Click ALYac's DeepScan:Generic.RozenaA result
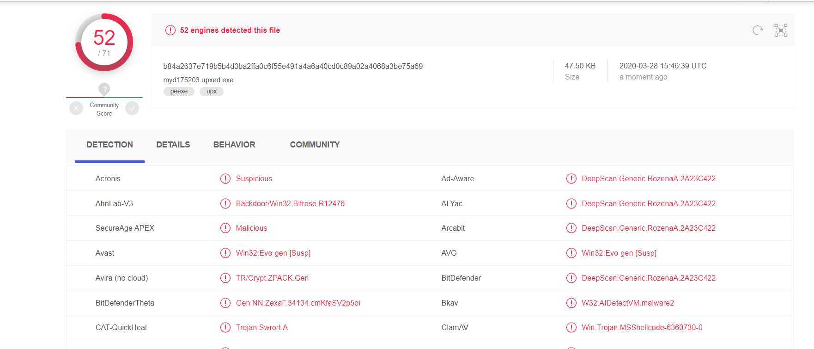Screen dimensions: 814x349 pyautogui.click(x=649, y=203)
